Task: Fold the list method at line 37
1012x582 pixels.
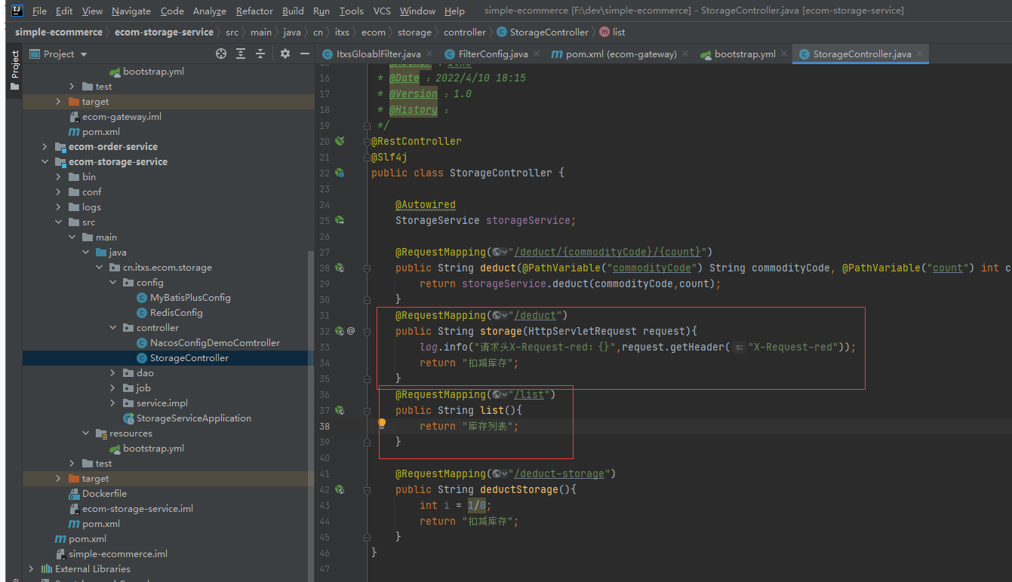Action: (x=368, y=410)
